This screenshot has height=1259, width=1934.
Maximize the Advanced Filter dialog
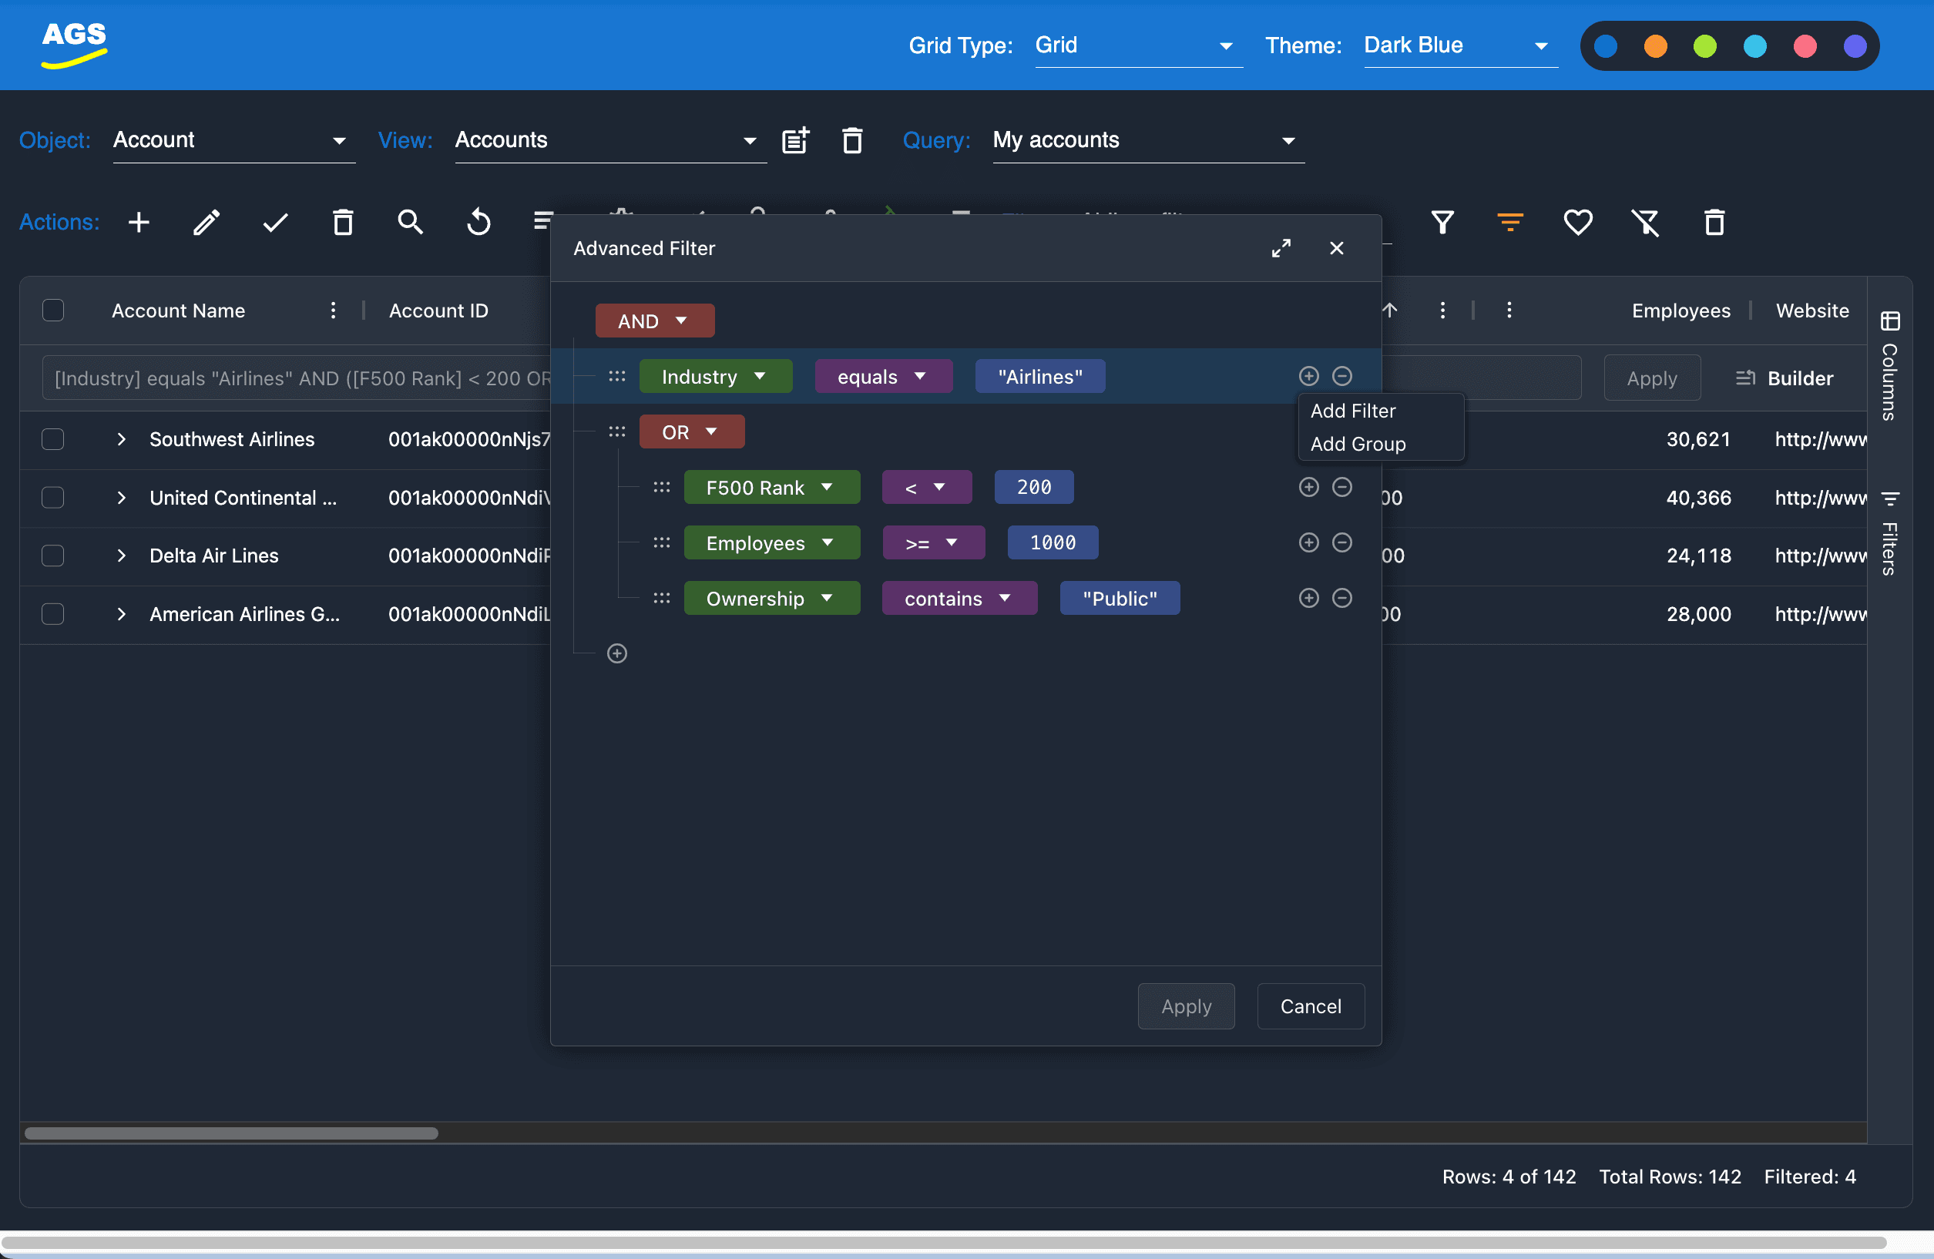1281,248
